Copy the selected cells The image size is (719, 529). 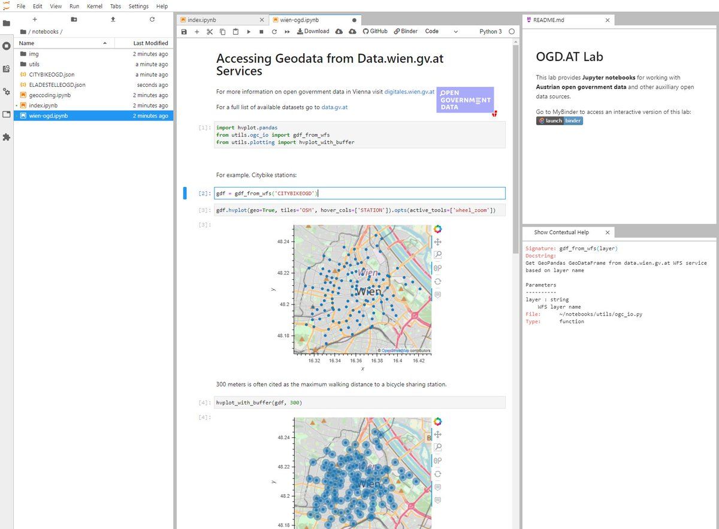pyautogui.click(x=222, y=32)
